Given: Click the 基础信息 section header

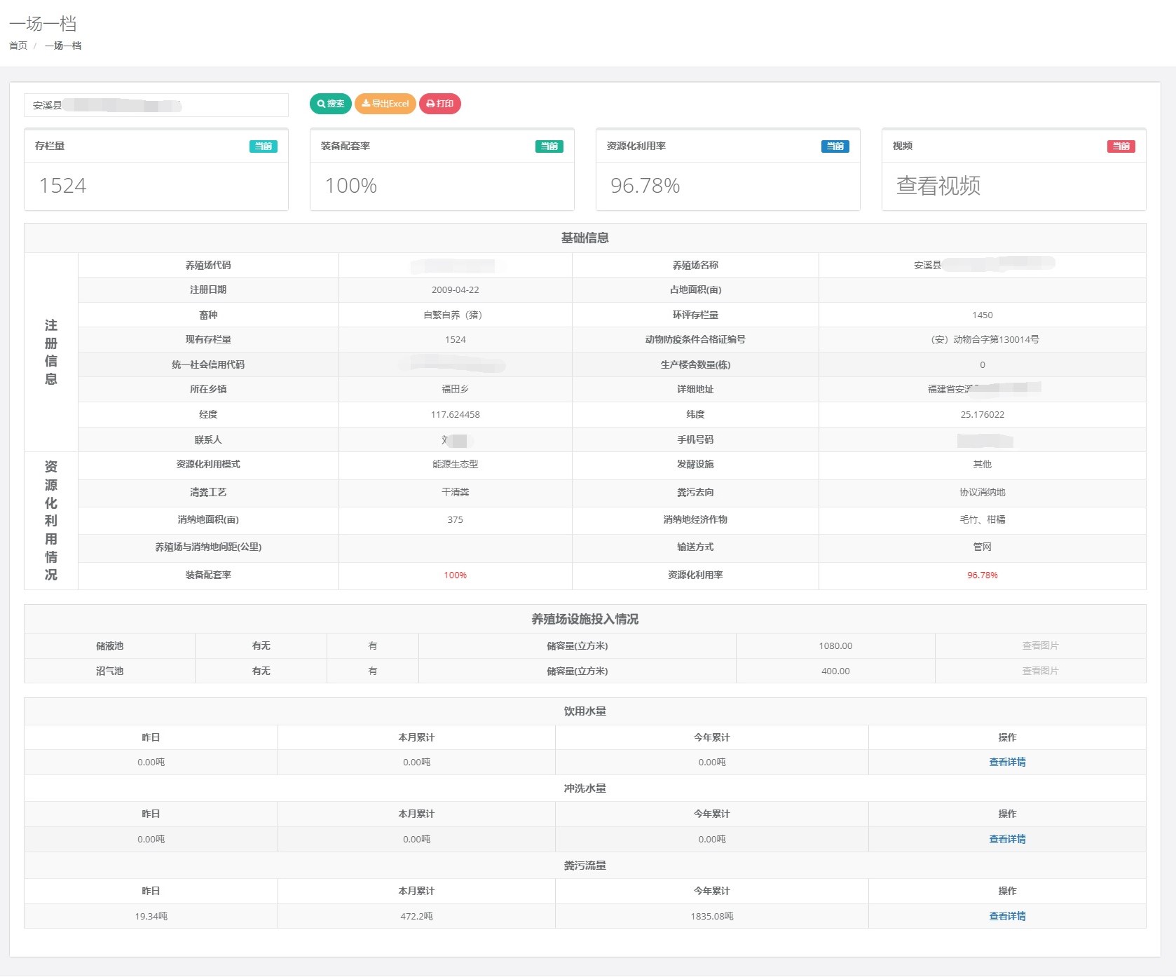Looking at the screenshot, I should pyautogui.click(x=584, y=238).
